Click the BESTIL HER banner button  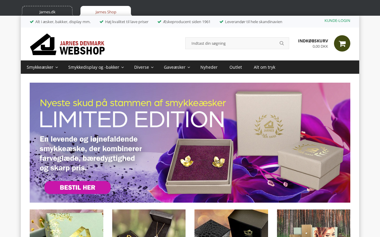(77, 187)
